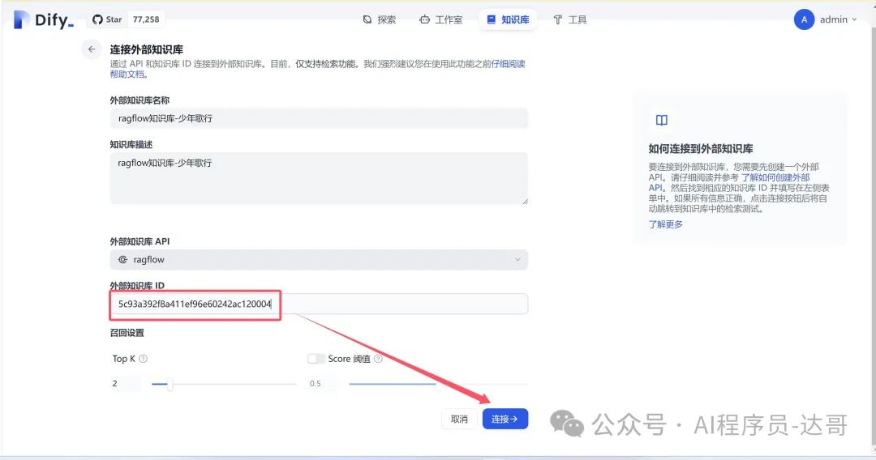Focus the 外部知识库名称 input field
876x460 pixels.
pos(319,118)
